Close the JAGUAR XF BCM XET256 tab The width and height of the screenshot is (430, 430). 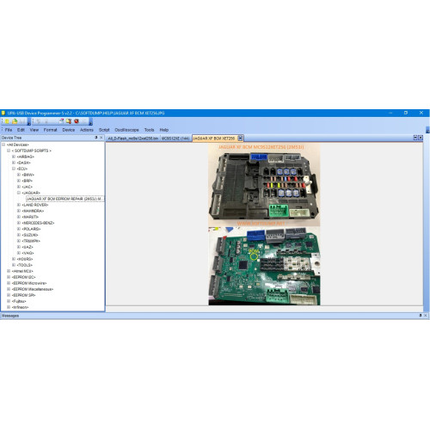pos(240,138)
